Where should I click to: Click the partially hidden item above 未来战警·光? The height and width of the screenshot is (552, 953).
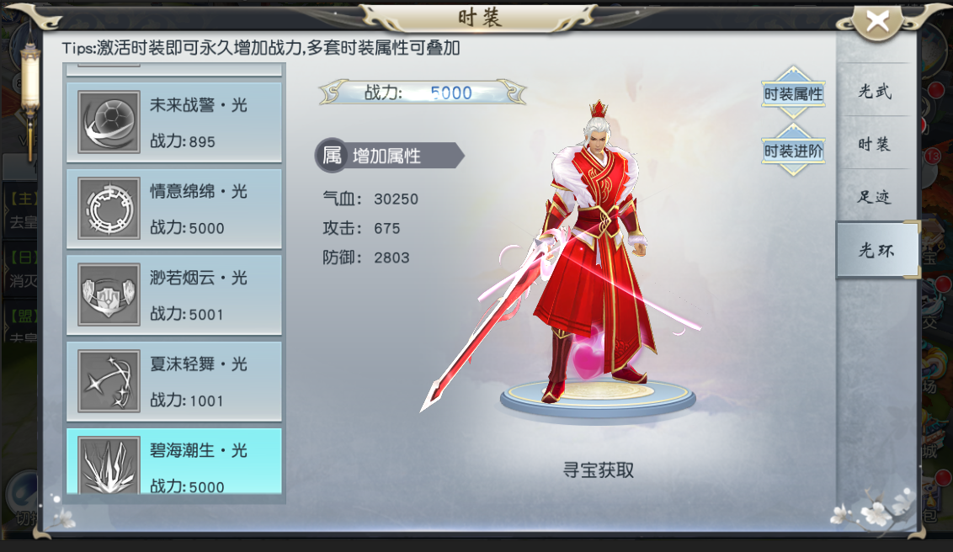pyautogui.click(x=173, y=70)
